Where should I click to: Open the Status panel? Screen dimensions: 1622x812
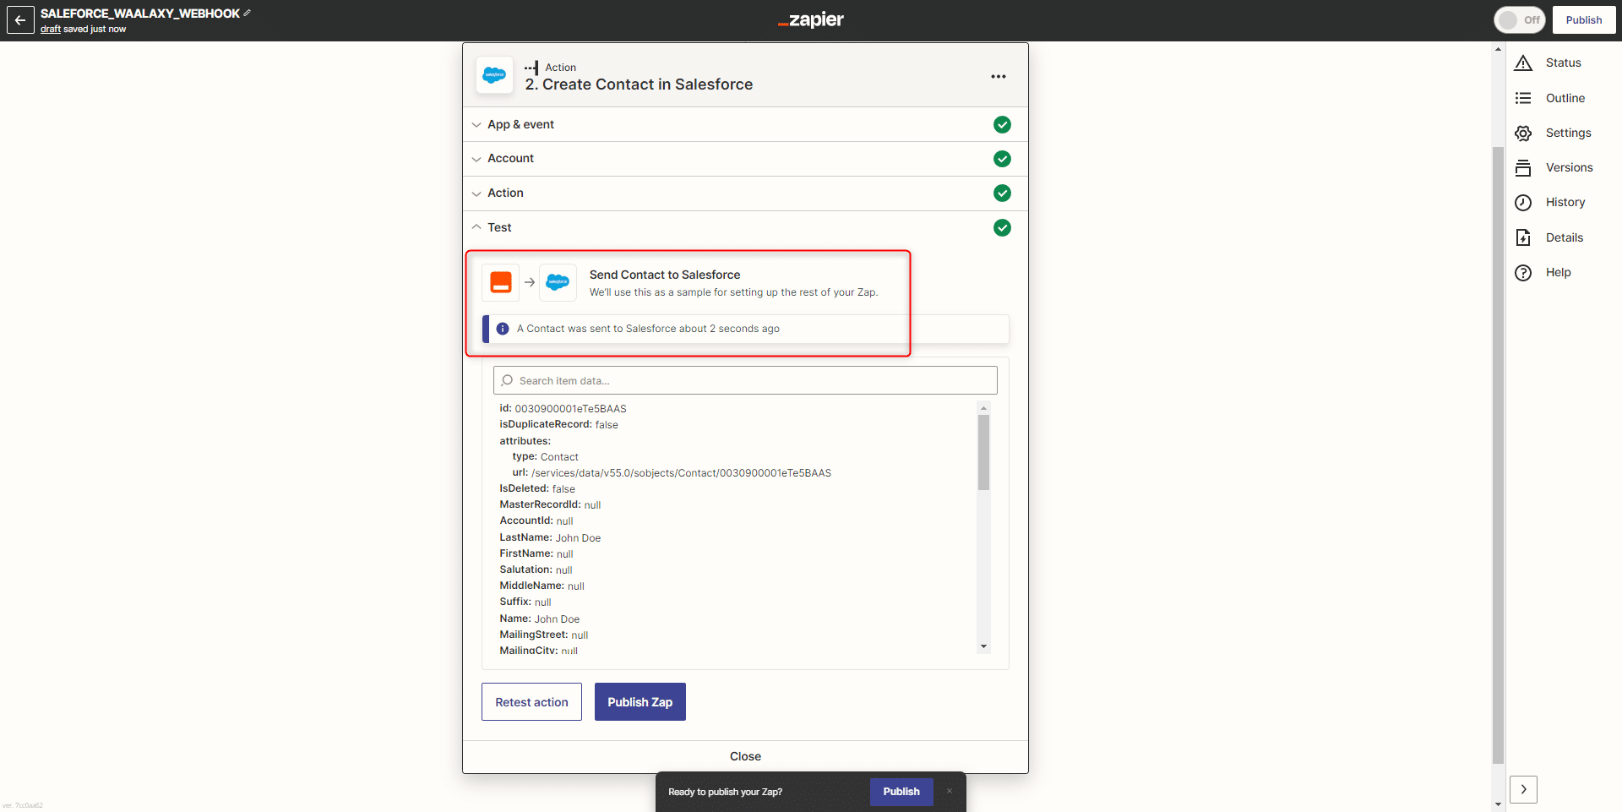tap(1562, 63)
